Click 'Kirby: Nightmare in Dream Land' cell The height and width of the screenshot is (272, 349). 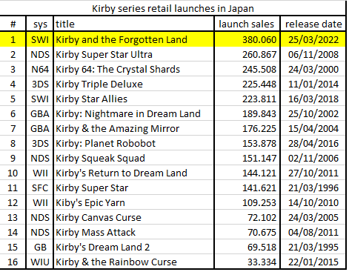(133, 113)
